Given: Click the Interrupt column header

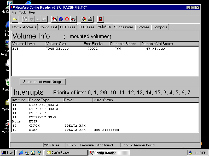Looking at the screenshot, I should point(20,100).
